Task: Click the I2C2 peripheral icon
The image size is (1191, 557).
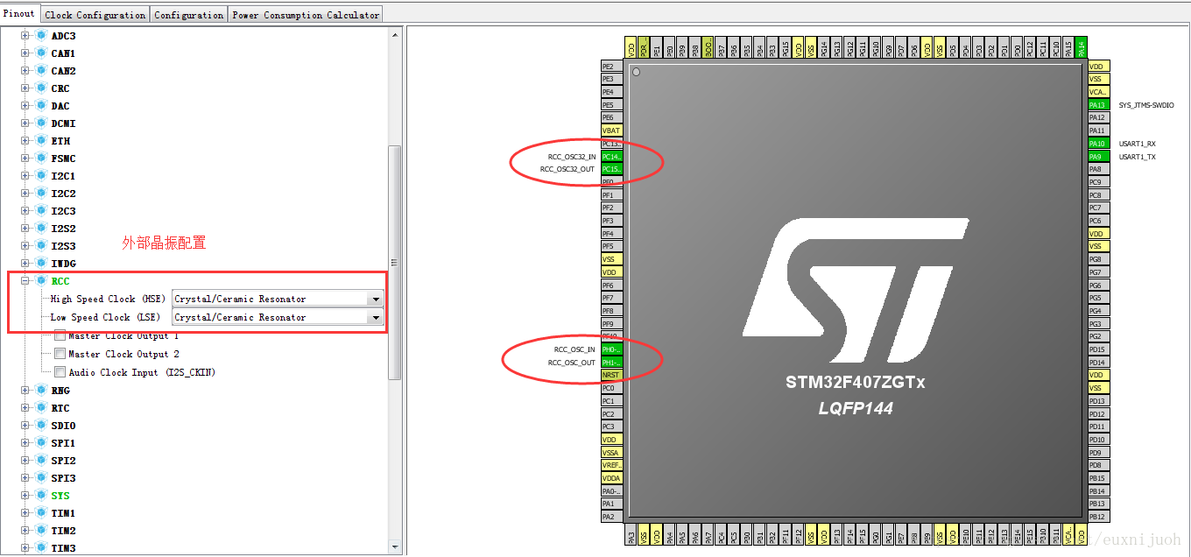Action: pos(41,194)
